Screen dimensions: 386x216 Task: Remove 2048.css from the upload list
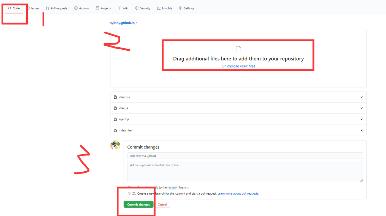point(362,97)
